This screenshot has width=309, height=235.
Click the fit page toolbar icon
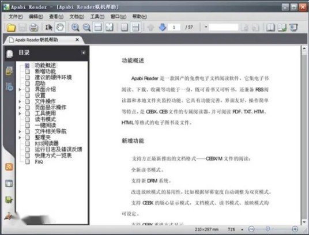[x=110, y=27]
